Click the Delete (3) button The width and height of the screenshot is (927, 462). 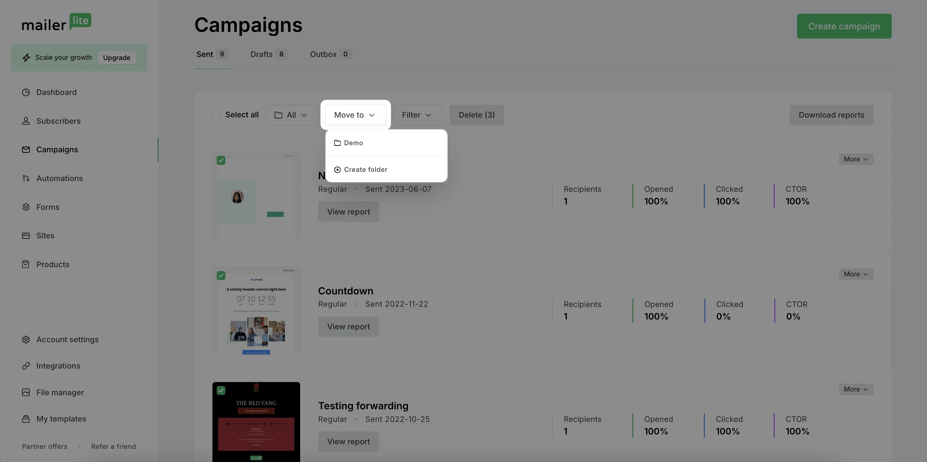[x=476, y=115]
